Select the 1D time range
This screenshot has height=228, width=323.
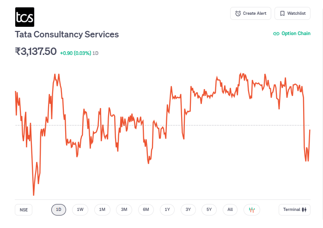59,210
